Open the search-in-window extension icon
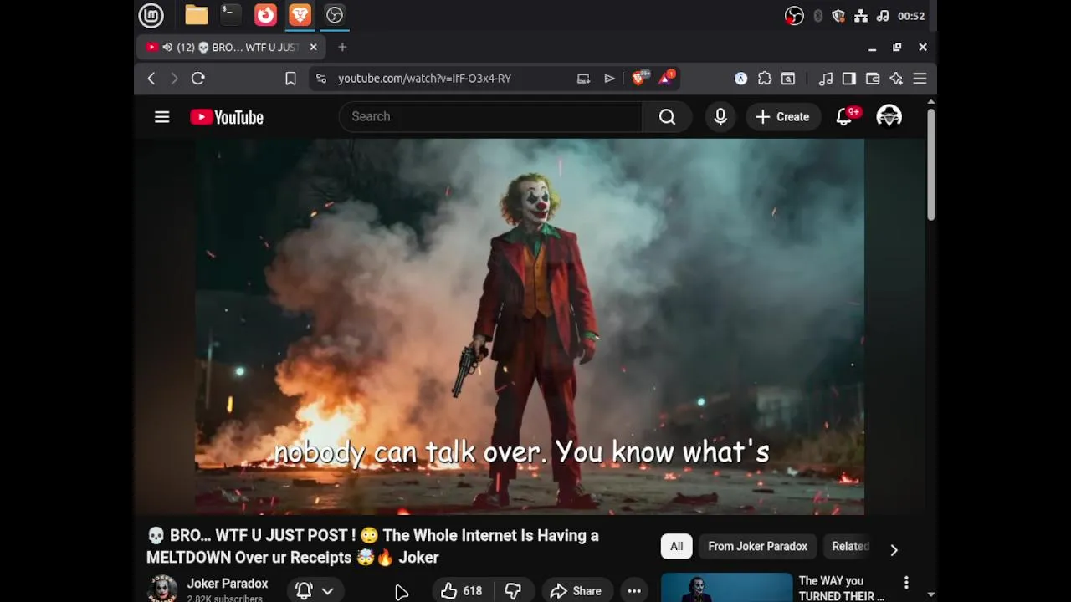Image resolution: width=1071 pixels, height=602 pixels. click(788, 79)
